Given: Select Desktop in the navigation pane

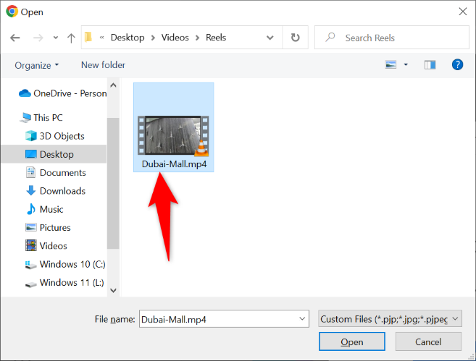Looking at the screenshot, I should coord(54,154).
